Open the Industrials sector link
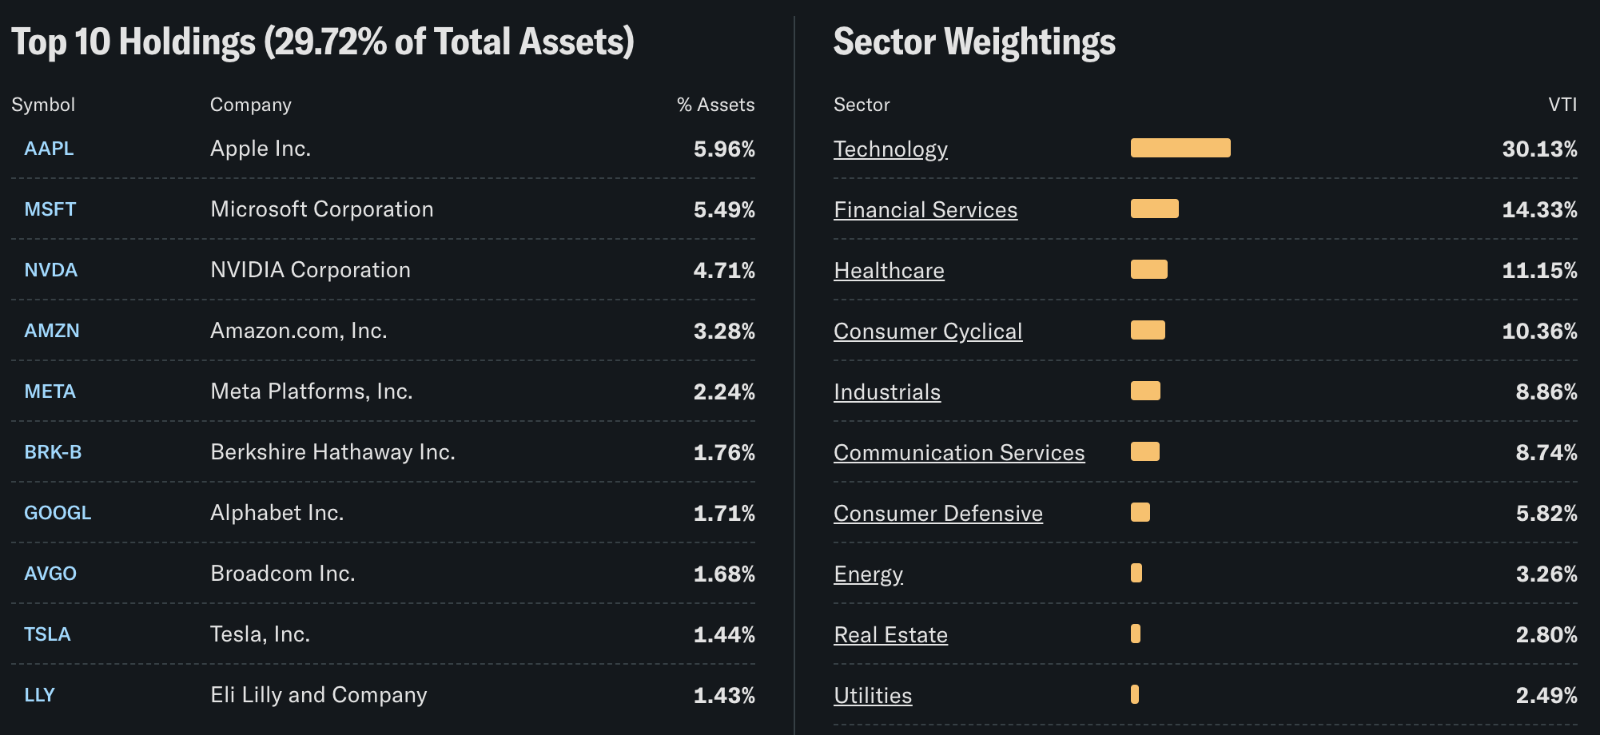 (887, 392)
